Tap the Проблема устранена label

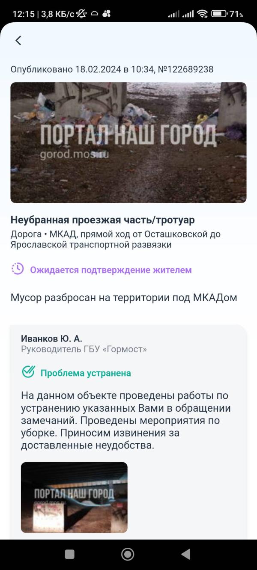click(x=86, y=373)
